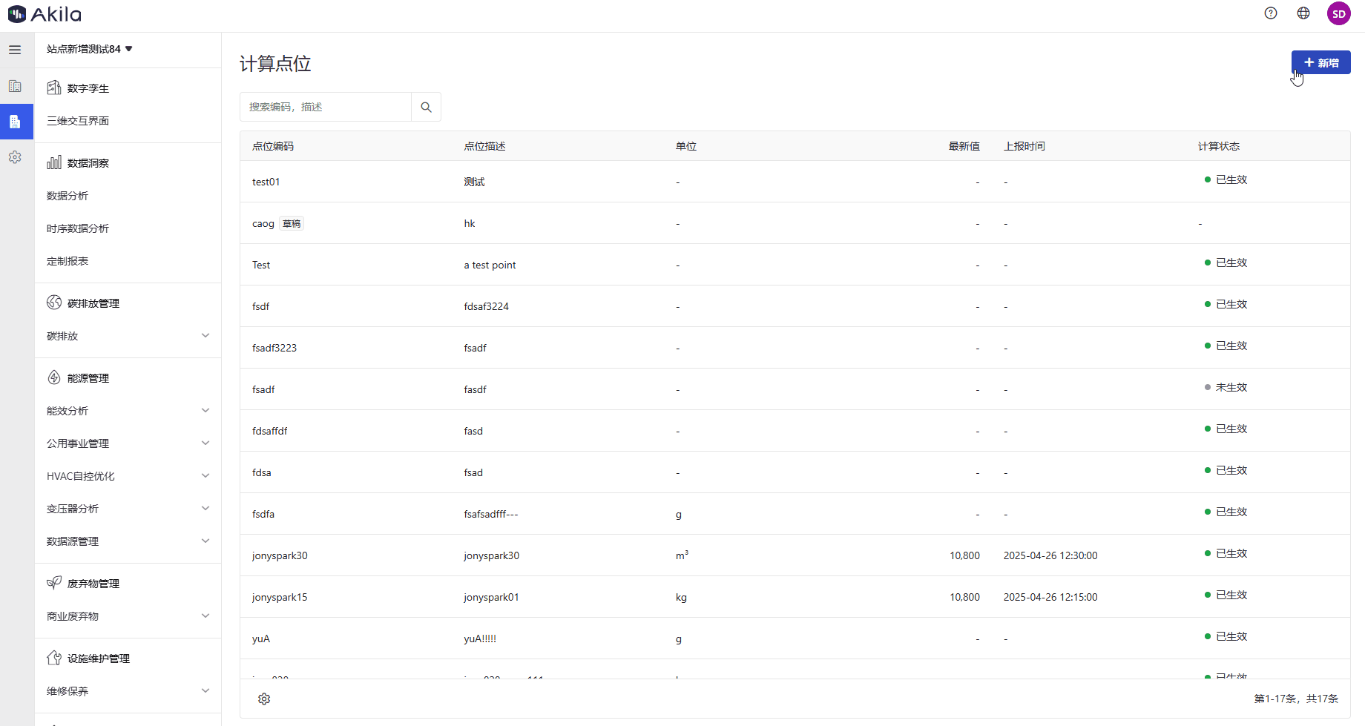Open table column settings gear icon

[264, 699]
